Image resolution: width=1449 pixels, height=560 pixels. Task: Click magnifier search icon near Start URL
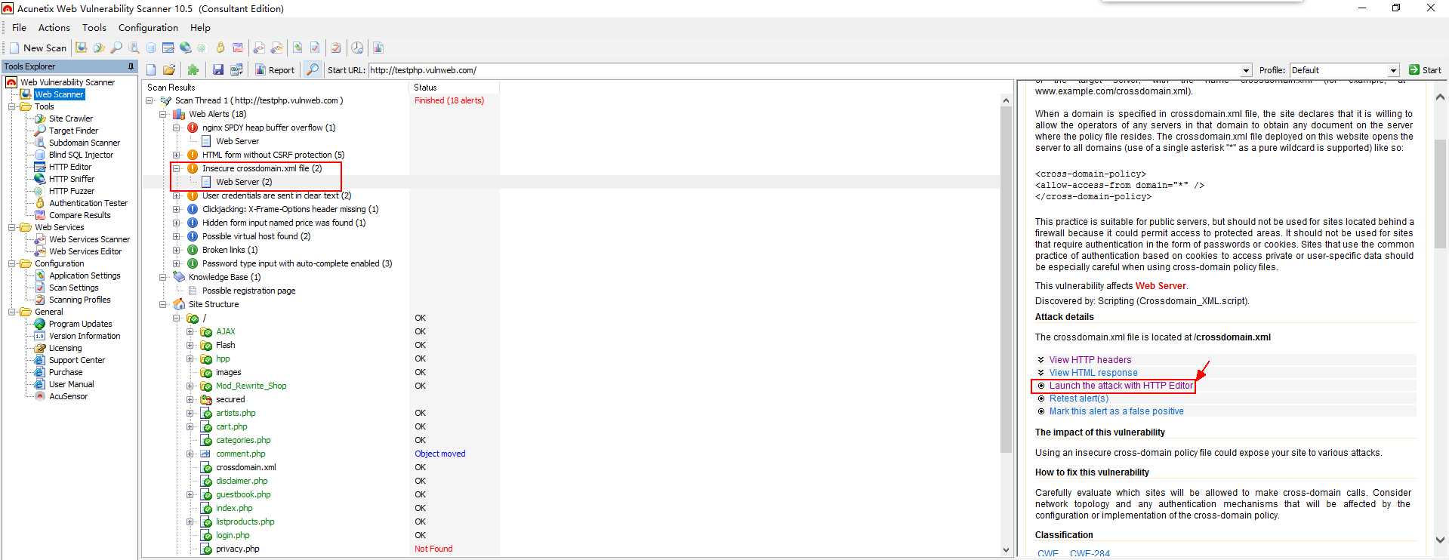click(x=313, y=70)
